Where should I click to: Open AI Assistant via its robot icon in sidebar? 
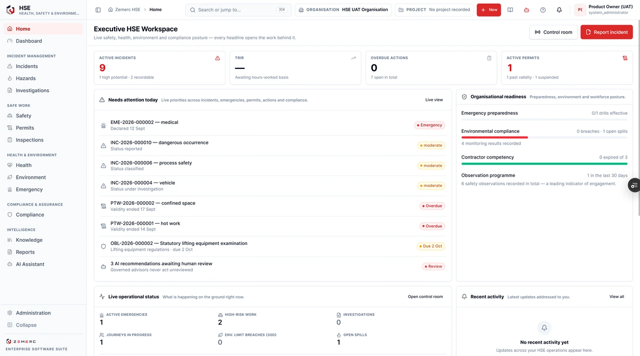coord(10,264)
